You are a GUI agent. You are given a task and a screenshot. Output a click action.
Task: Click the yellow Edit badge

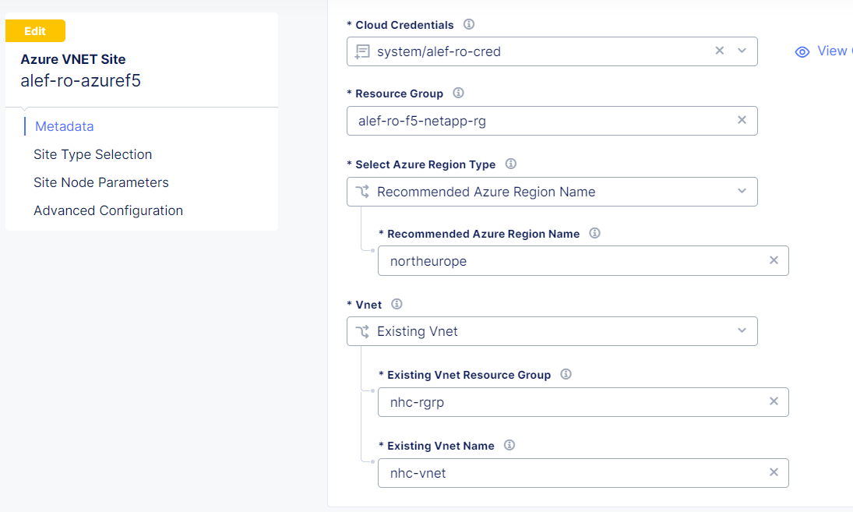(35, 31)
